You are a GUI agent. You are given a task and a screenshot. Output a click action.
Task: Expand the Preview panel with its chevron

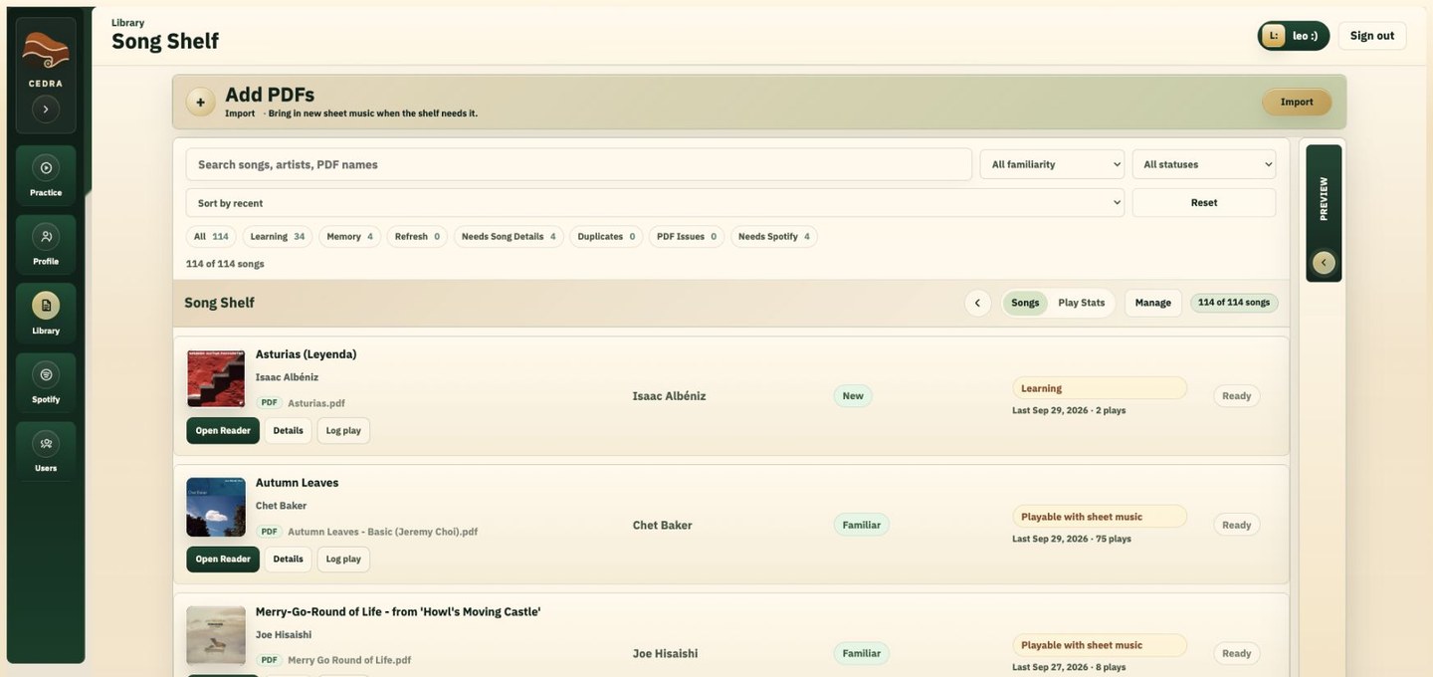coord(1324,263)
